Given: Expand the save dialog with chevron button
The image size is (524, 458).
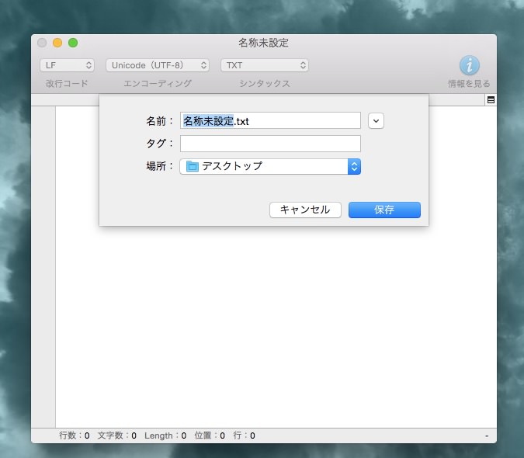Looking at the screenshot, I should [x=376, y=120].
